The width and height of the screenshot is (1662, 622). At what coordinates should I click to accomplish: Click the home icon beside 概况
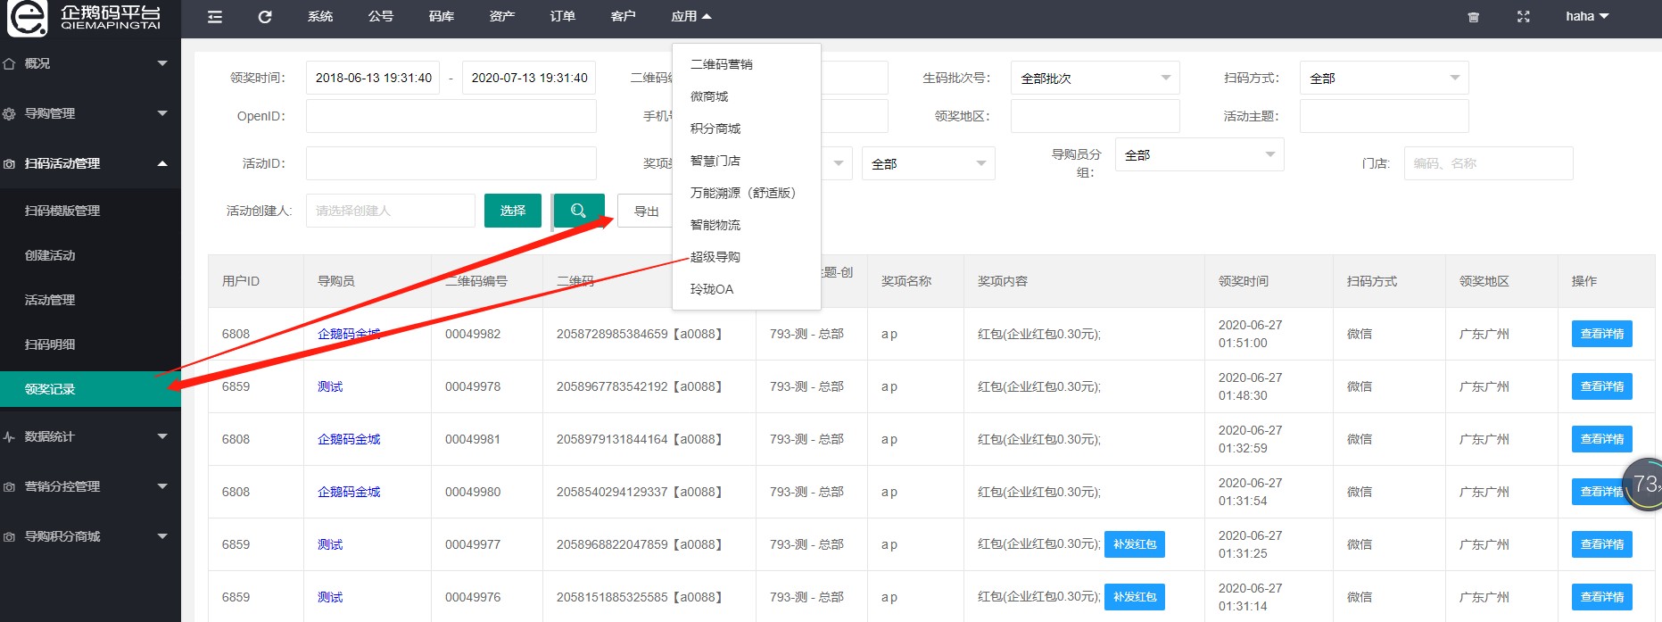pyautogui.click(x=10, y=63)
